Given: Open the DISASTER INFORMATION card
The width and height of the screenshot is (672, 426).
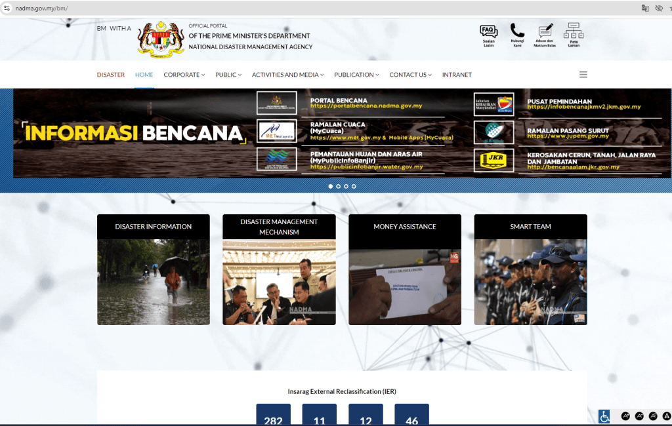Looking at the screenshot, I should [154, 270].
